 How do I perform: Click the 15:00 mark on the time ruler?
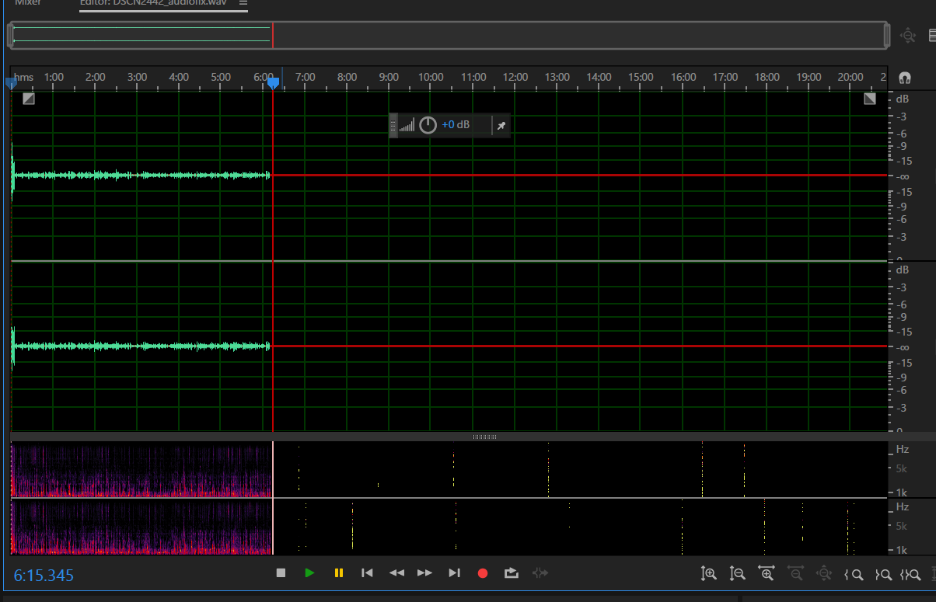(641, 77)
